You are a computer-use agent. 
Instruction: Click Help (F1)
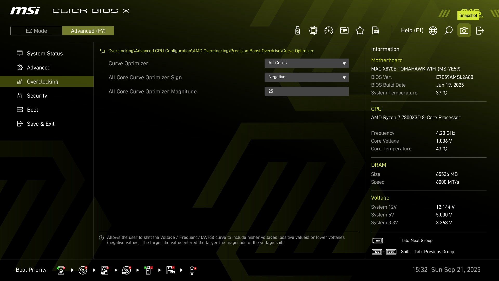coord(412,31)
